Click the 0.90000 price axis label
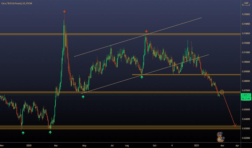The height and width of the screenshot is (148, 252). pyautogui.click(x=246, y=62)
